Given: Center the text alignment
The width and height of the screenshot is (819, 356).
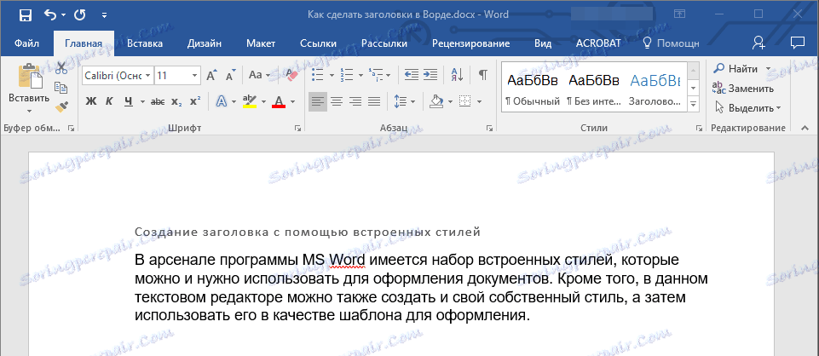Looking at the screenshot, I should click(x=337, y=101).
